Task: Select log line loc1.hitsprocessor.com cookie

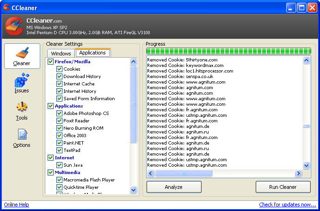Action: point(190,71)
